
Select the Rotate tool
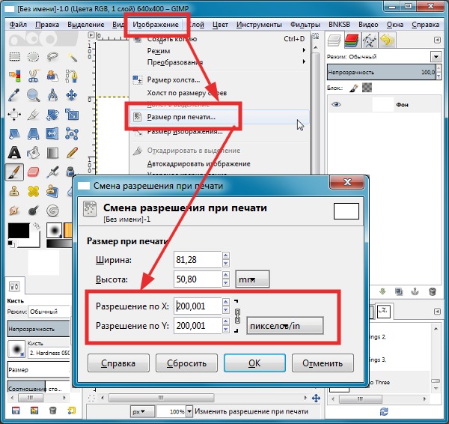(52, 115)
